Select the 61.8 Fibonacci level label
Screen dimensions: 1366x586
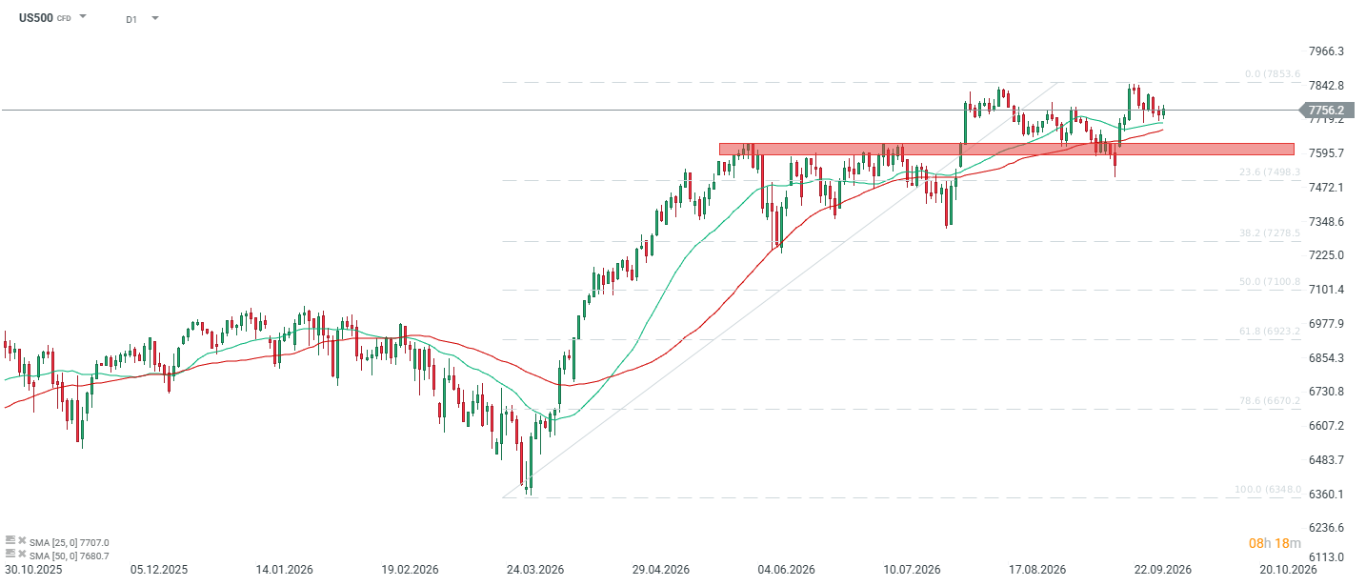(x=1270, y=331)
